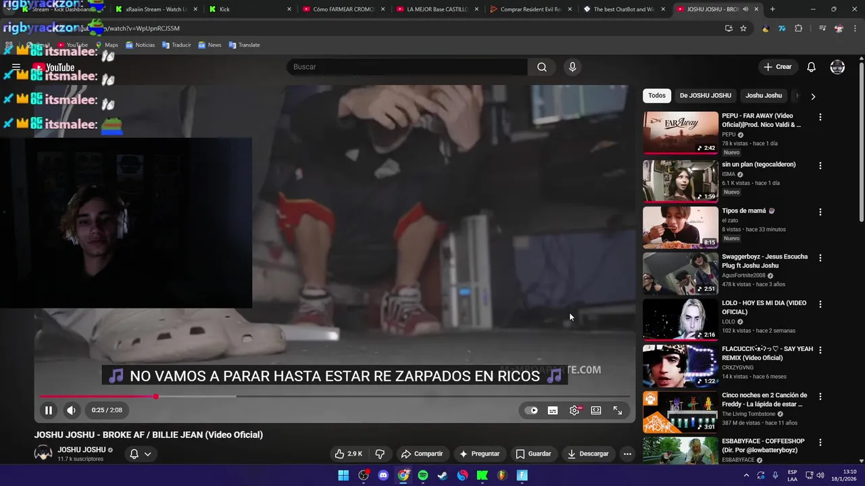Viewport: 865px width, 486px height.
Task: Open options for SAY YEAH REMIX video
Action: pyautogui.click(x=820, y=350)
